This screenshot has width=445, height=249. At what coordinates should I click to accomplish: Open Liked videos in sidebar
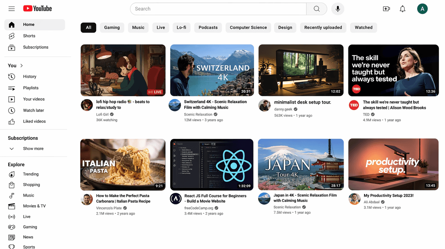pyautogui.click(x=34, y=122)
